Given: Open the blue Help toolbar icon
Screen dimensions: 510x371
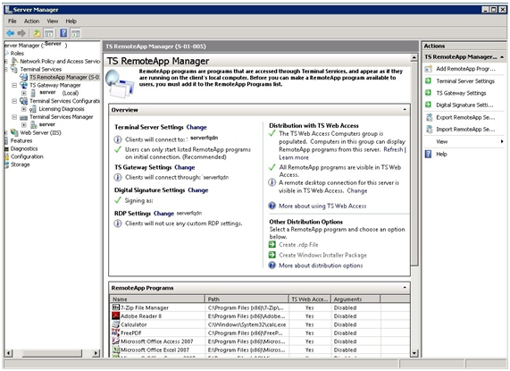Looking at the screenshot, I should click(63, 33).
